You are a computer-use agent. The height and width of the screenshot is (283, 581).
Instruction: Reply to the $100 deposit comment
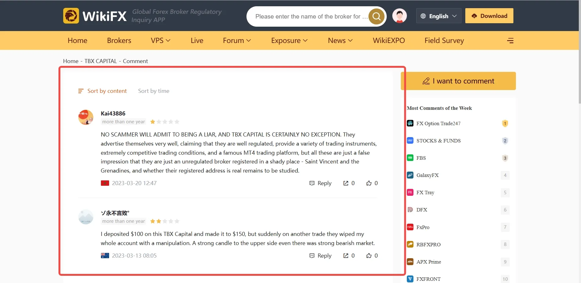pos(320,256)
